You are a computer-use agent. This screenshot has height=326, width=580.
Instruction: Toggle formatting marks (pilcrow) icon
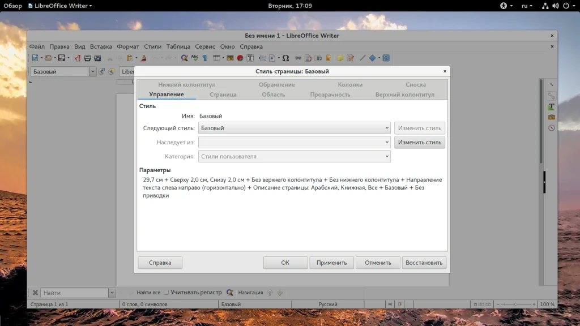pyautogui.click(x=204, y=58)
